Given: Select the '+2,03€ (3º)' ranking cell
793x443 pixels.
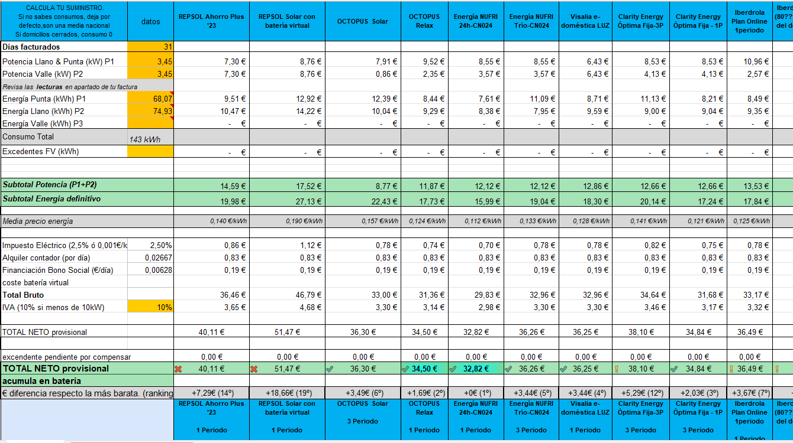Looking at the screenshot, I should pyautogui.click(x=698, y=393).
